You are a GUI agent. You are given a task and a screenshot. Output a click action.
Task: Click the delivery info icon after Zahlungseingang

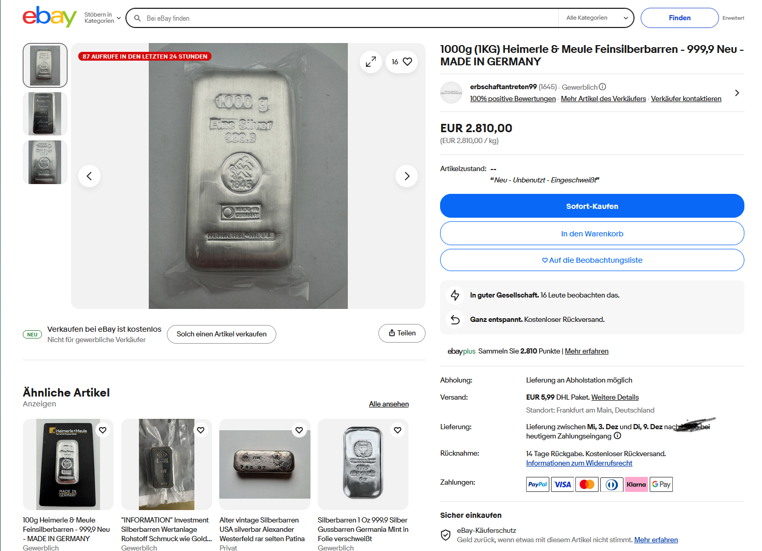point(617,436)
